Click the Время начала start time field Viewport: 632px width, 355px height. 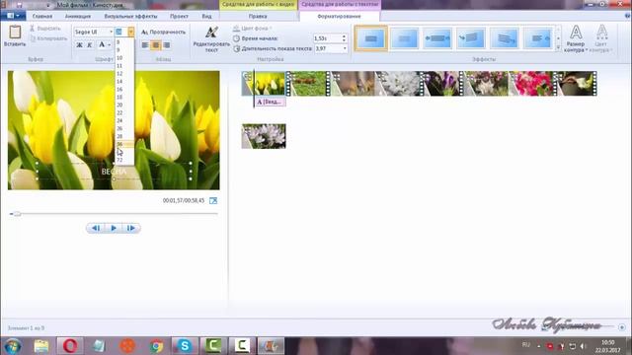327,38
